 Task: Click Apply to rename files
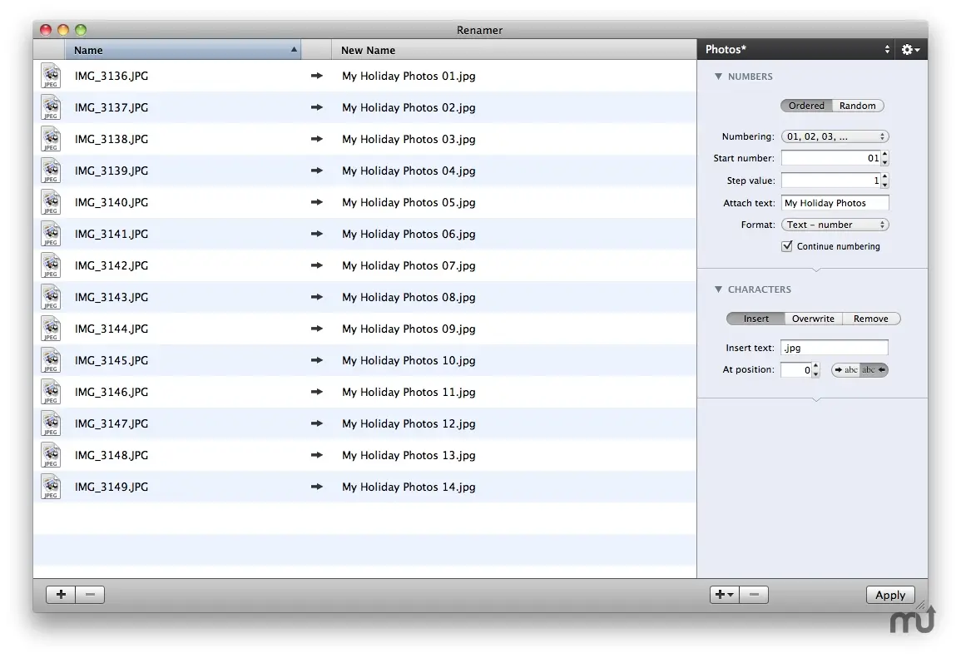pos(890,595)
